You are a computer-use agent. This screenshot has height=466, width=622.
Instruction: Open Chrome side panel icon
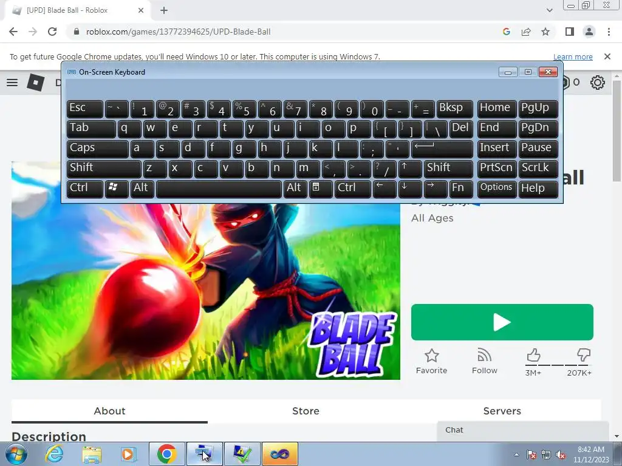[570, 32]
